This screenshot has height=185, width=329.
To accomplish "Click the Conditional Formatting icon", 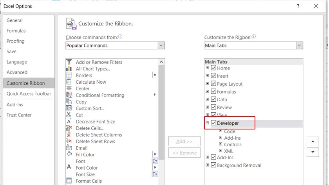I will coord(69,95).
